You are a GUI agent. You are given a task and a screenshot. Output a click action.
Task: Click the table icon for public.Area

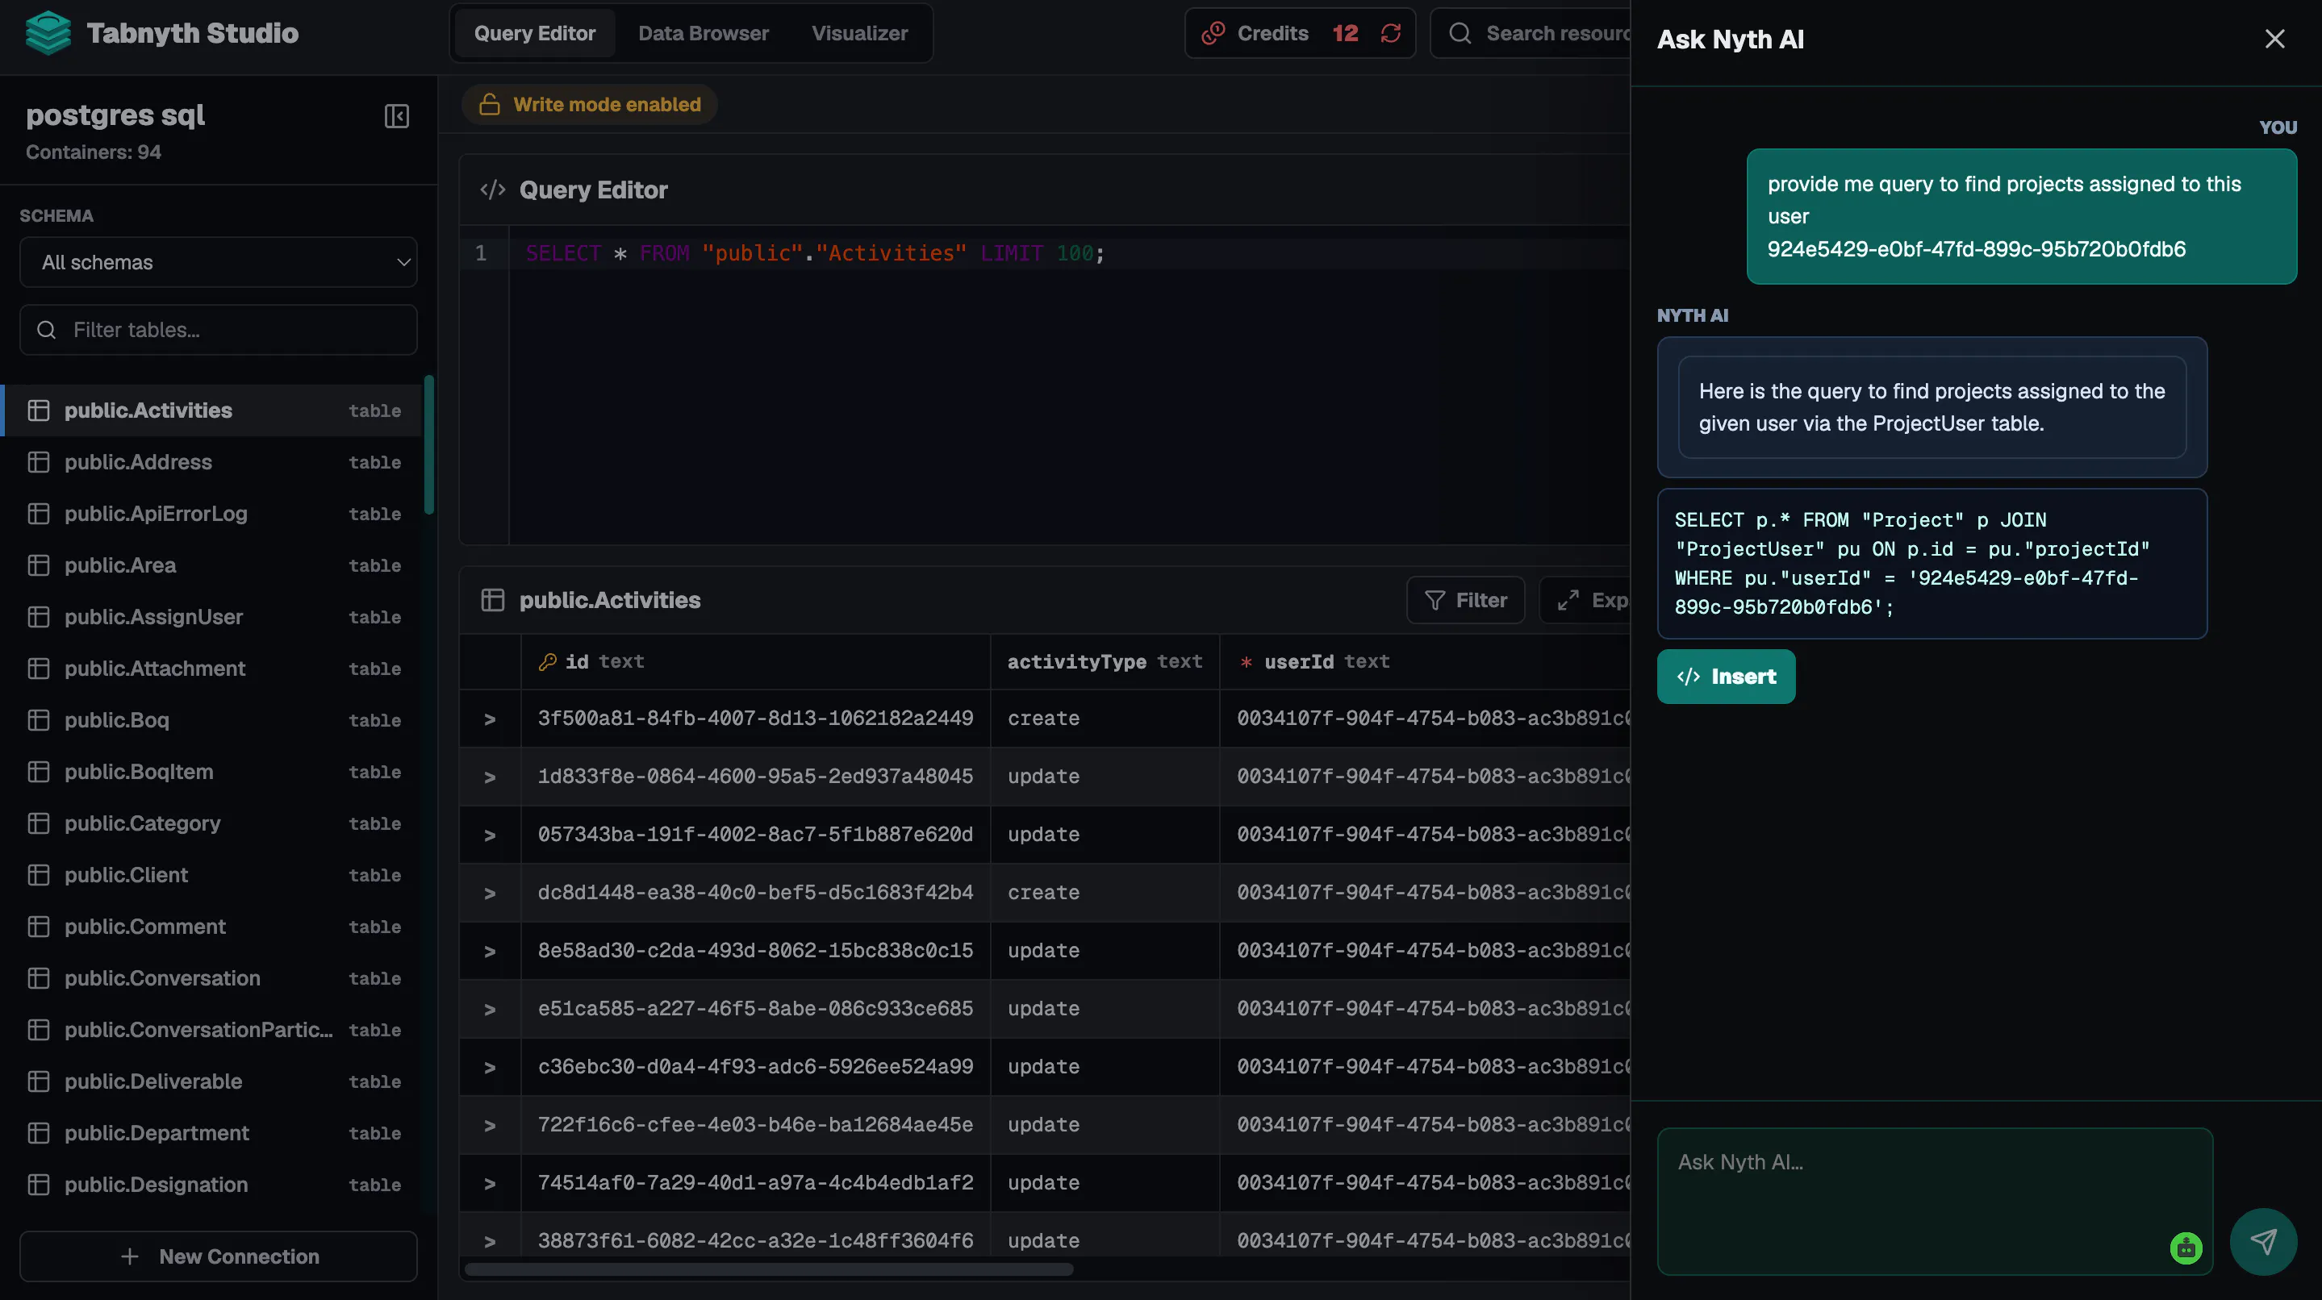[39, 565]
